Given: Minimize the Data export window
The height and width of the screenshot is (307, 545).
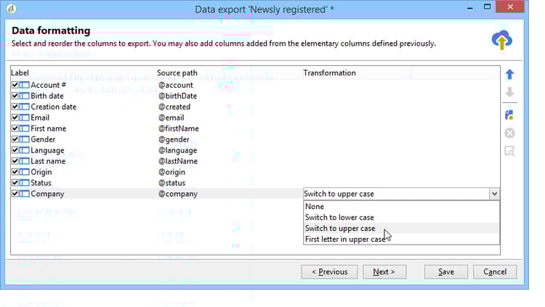Looking at the screenshot, I should 470,8.
